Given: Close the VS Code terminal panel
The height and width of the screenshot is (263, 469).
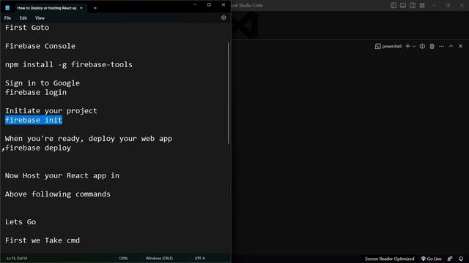Looking at the screenshot, I should (461, 46).
